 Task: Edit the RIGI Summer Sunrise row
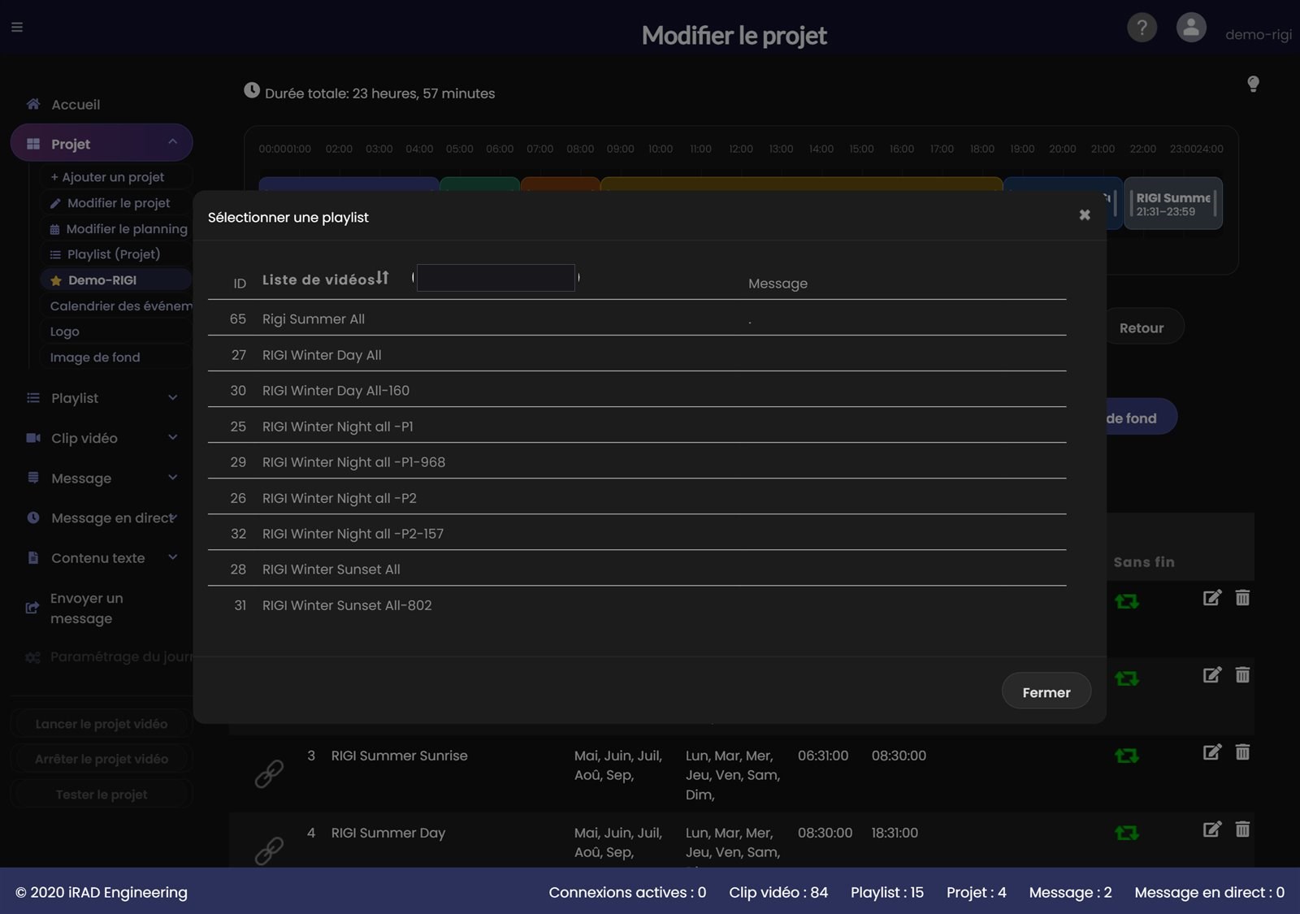(1211, 752)
